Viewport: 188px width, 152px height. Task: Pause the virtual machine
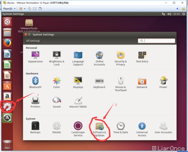coord(21,9)
